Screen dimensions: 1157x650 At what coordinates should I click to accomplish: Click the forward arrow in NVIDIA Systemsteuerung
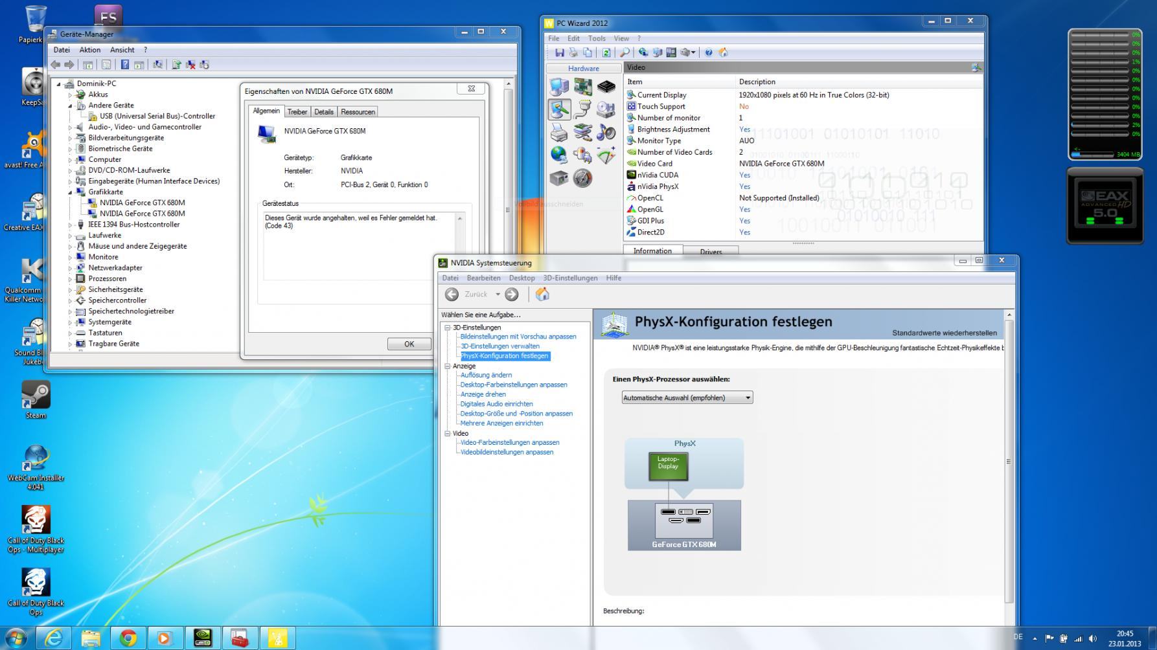(512, 295)
